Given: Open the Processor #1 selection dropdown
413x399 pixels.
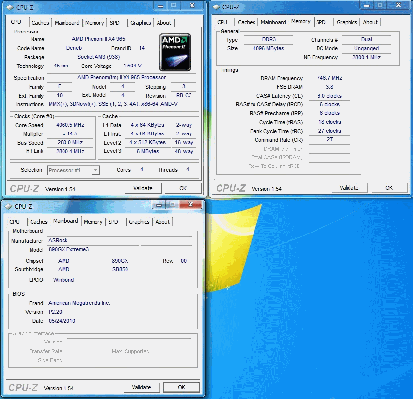Looking at the screenshot, I should pyautogui.click(x=73, y=170).
